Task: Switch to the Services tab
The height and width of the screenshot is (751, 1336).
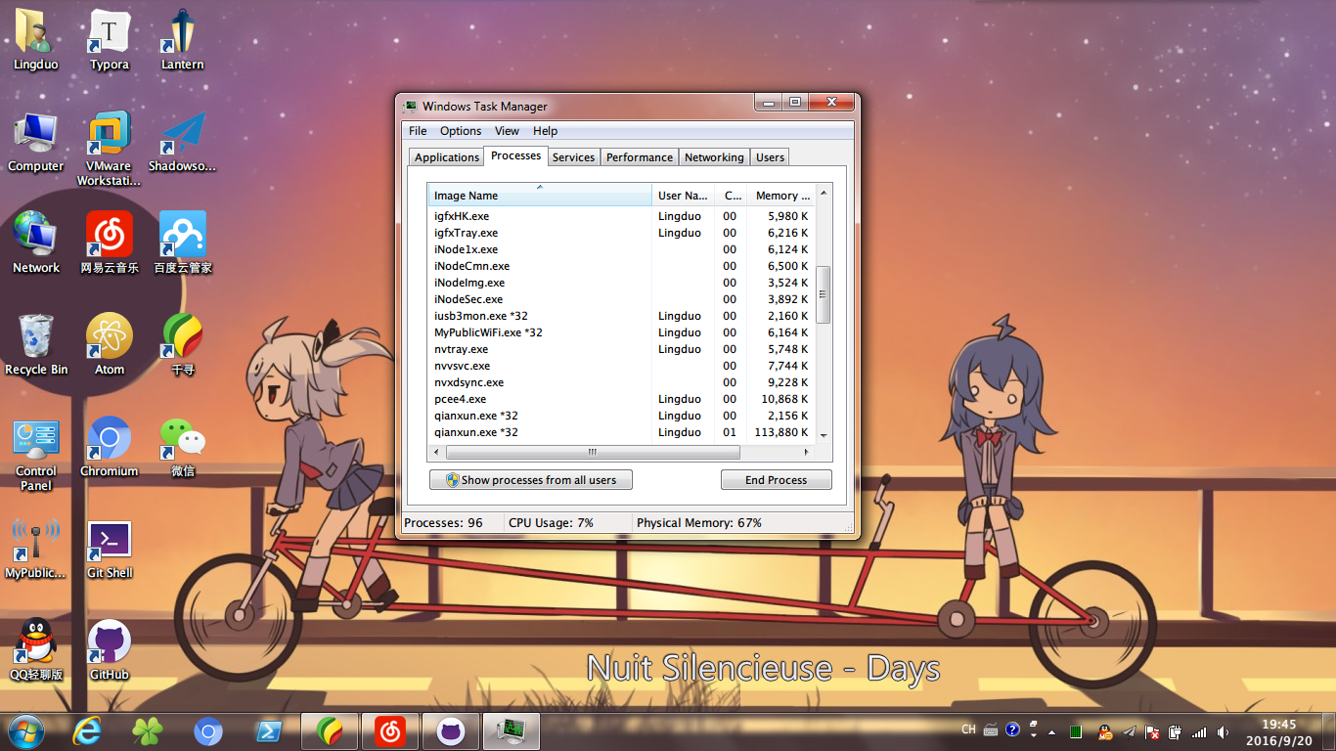Action: 573,157
